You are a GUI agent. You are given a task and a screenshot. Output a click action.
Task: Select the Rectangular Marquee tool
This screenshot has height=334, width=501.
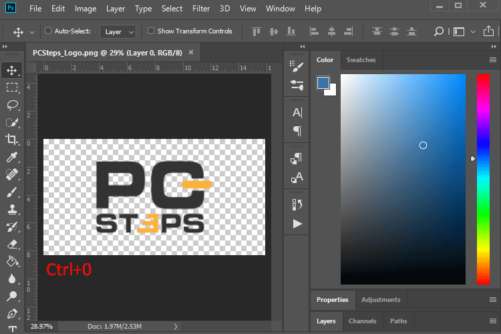pyautogui.click(x=12, y=88)
